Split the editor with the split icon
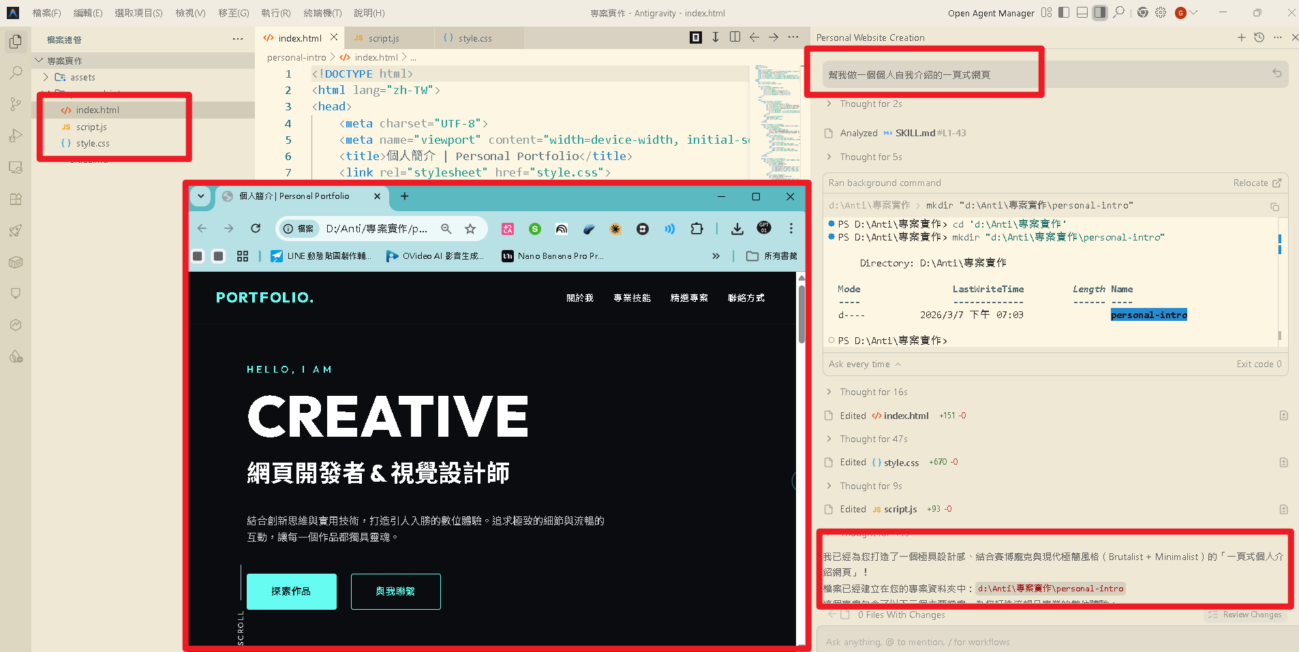 pyautogui.click(x=735, y=37)
